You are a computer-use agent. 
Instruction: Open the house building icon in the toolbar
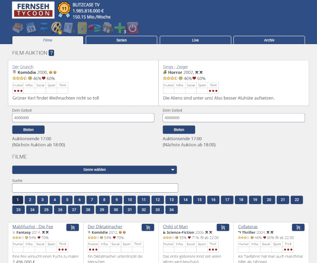tap(18, 28)
